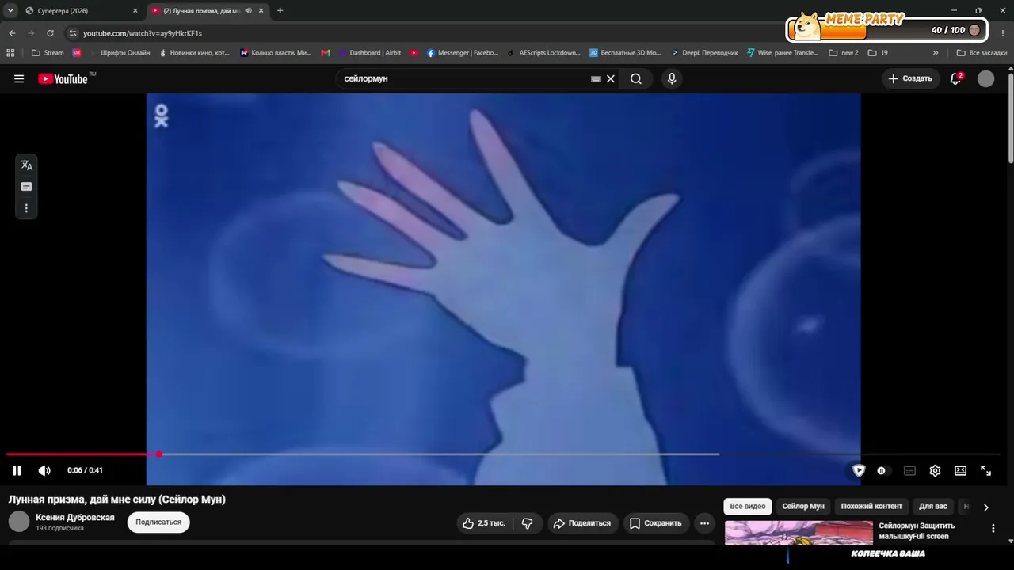Open the new 2 bookmark folder
The image size is (1014, 570).
tap(844, 53)
